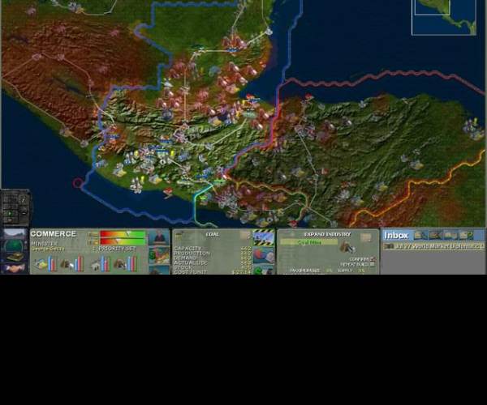Select the oil derrick facility on far east coast
This screenshot has height=405, width=487.
472,127
